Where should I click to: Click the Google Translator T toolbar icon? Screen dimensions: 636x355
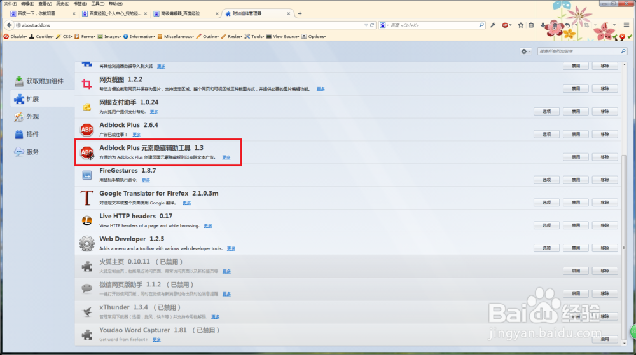[604, 25]
